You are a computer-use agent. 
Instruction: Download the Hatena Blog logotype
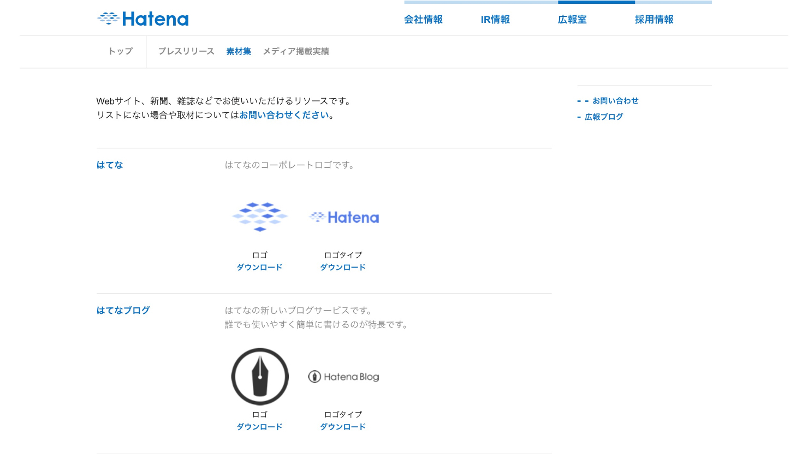click(x=343, y=427)
